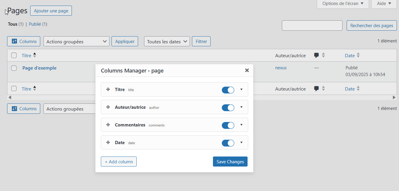Toggle off the Date column switch
This screenshot has width=399, height=191.
(x=228, y=143)
